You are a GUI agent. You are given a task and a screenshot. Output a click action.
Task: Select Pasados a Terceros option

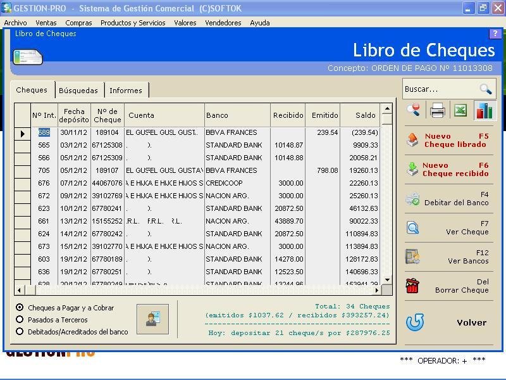tap(20, 320)
